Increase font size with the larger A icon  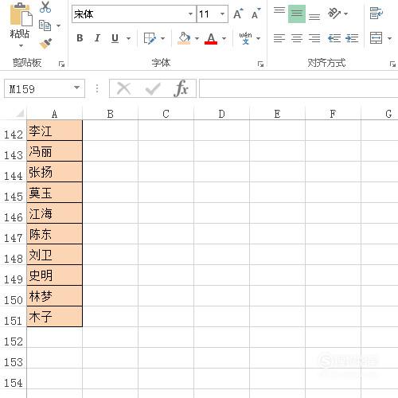238,14
